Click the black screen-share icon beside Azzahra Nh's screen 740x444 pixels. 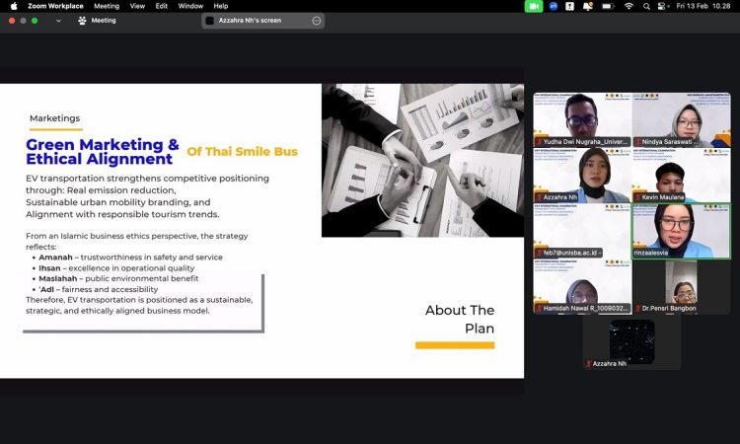(210, 21)
